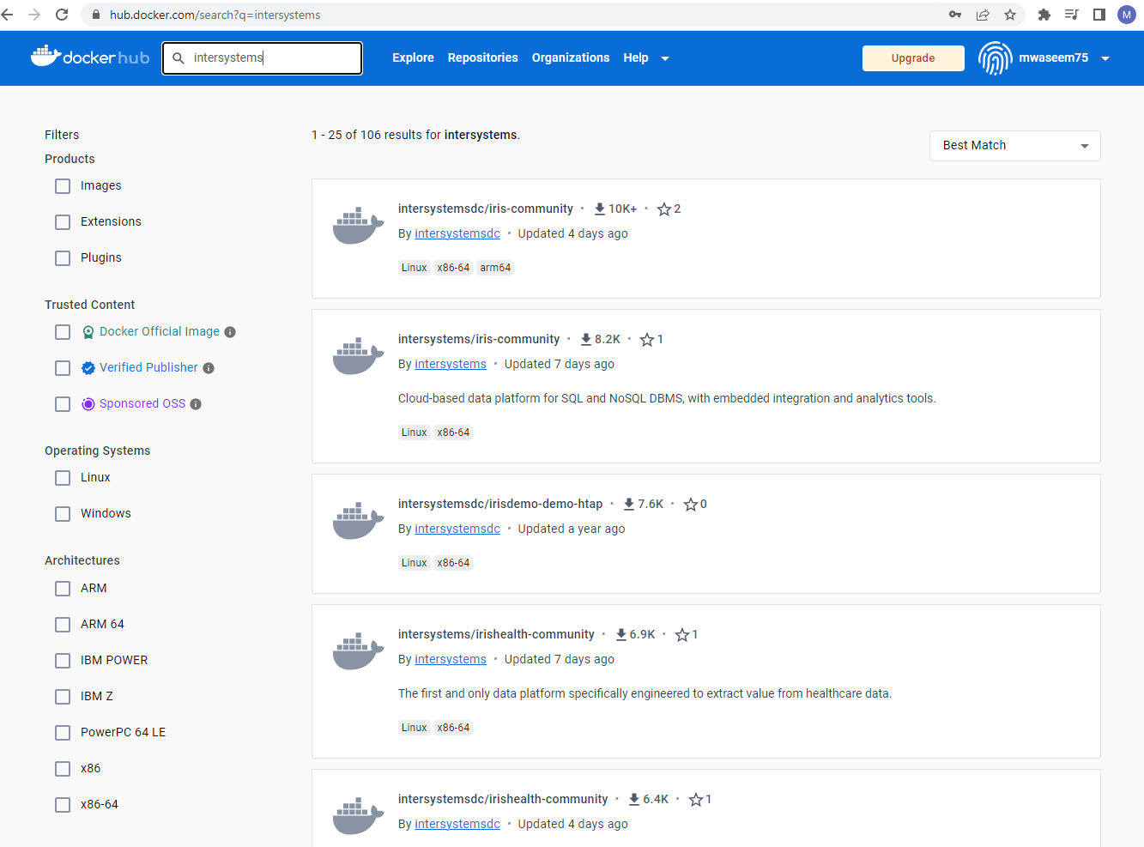Expand the Help menu dropdown arrow

pos(665,58)
